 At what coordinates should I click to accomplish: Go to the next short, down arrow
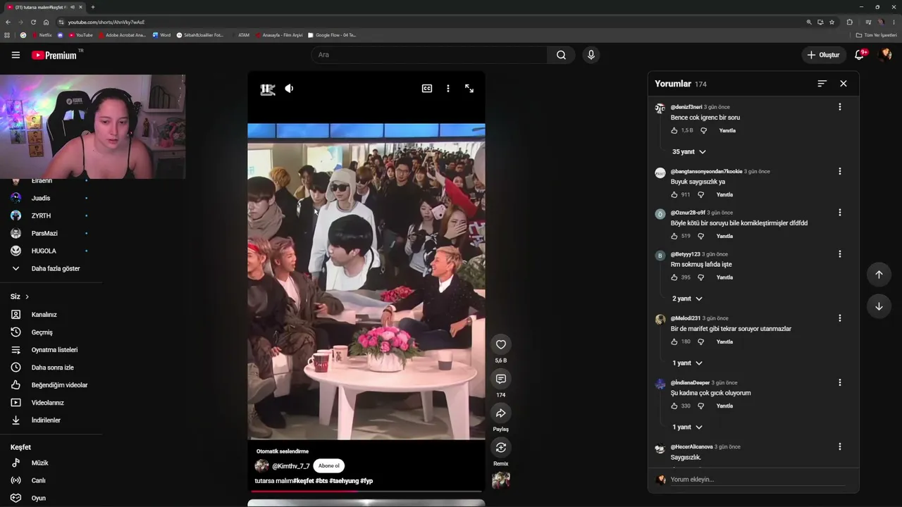pyautogui.click(x=879, y=306)
